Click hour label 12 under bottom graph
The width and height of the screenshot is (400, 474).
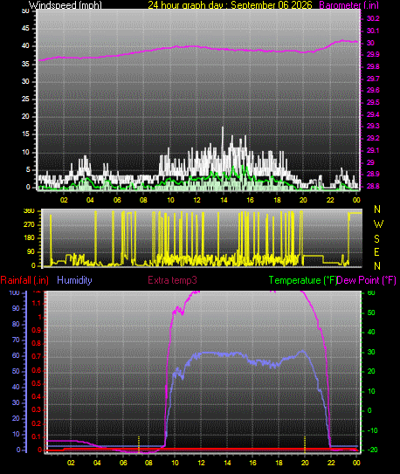tap(201, 463)
